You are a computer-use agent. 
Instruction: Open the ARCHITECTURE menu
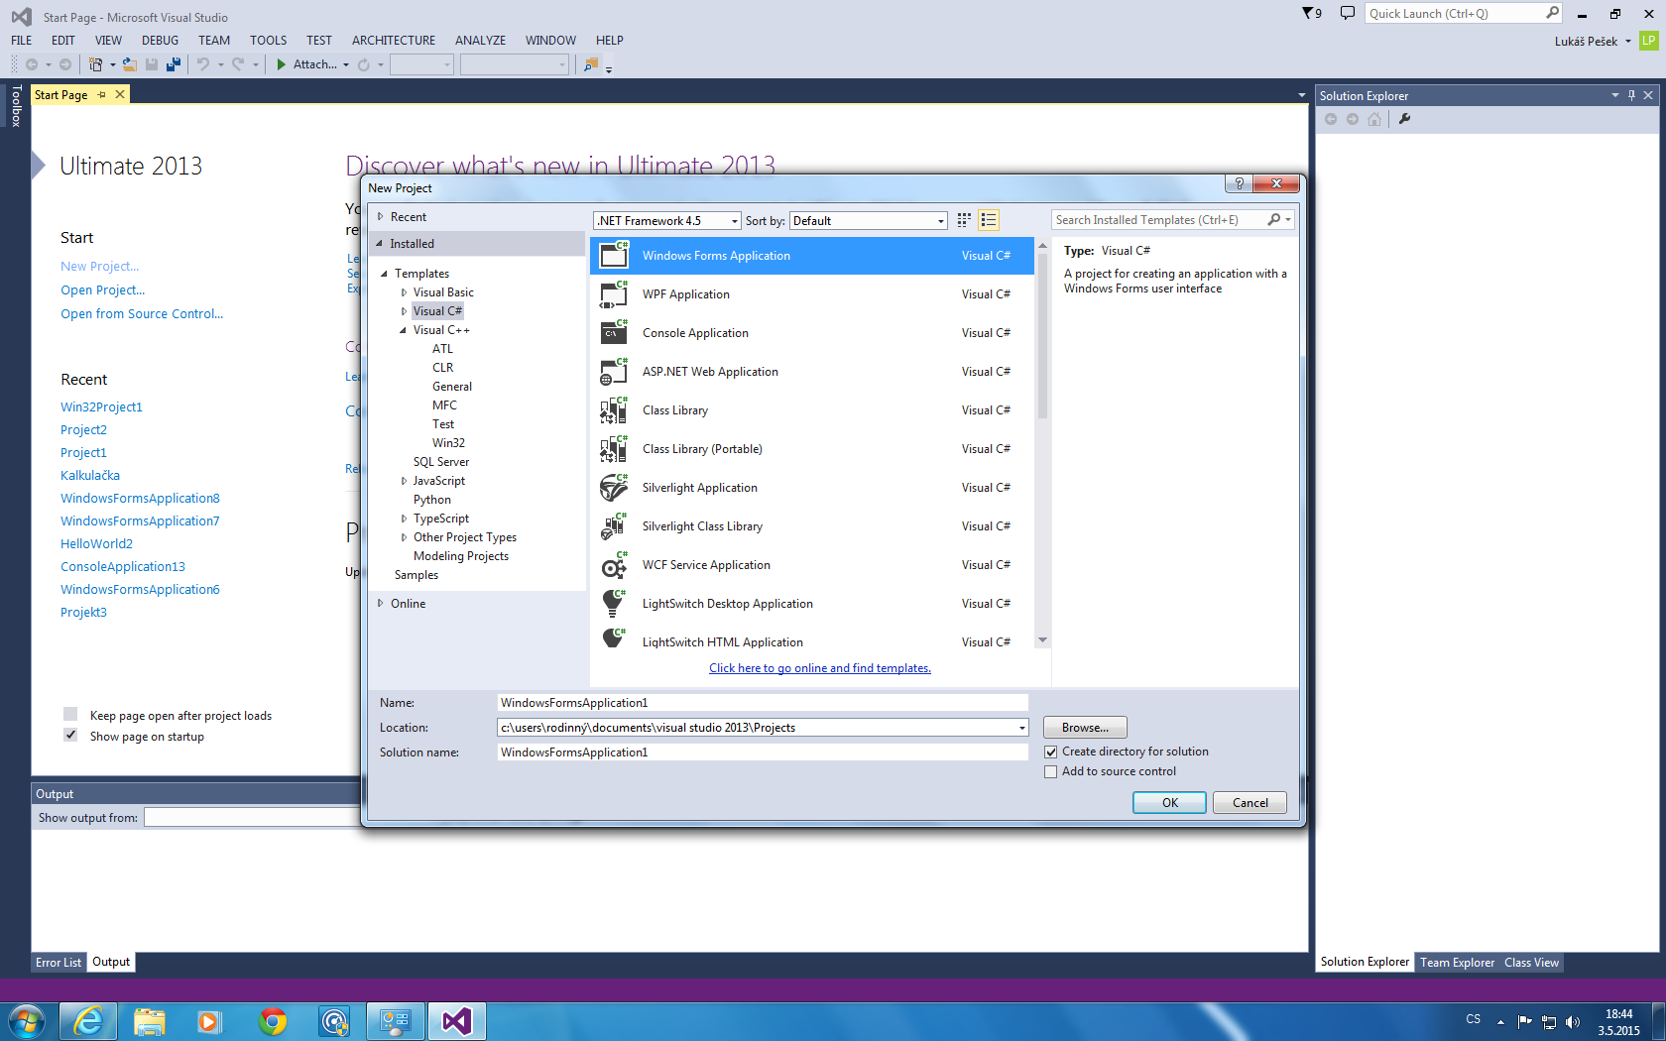394,41
